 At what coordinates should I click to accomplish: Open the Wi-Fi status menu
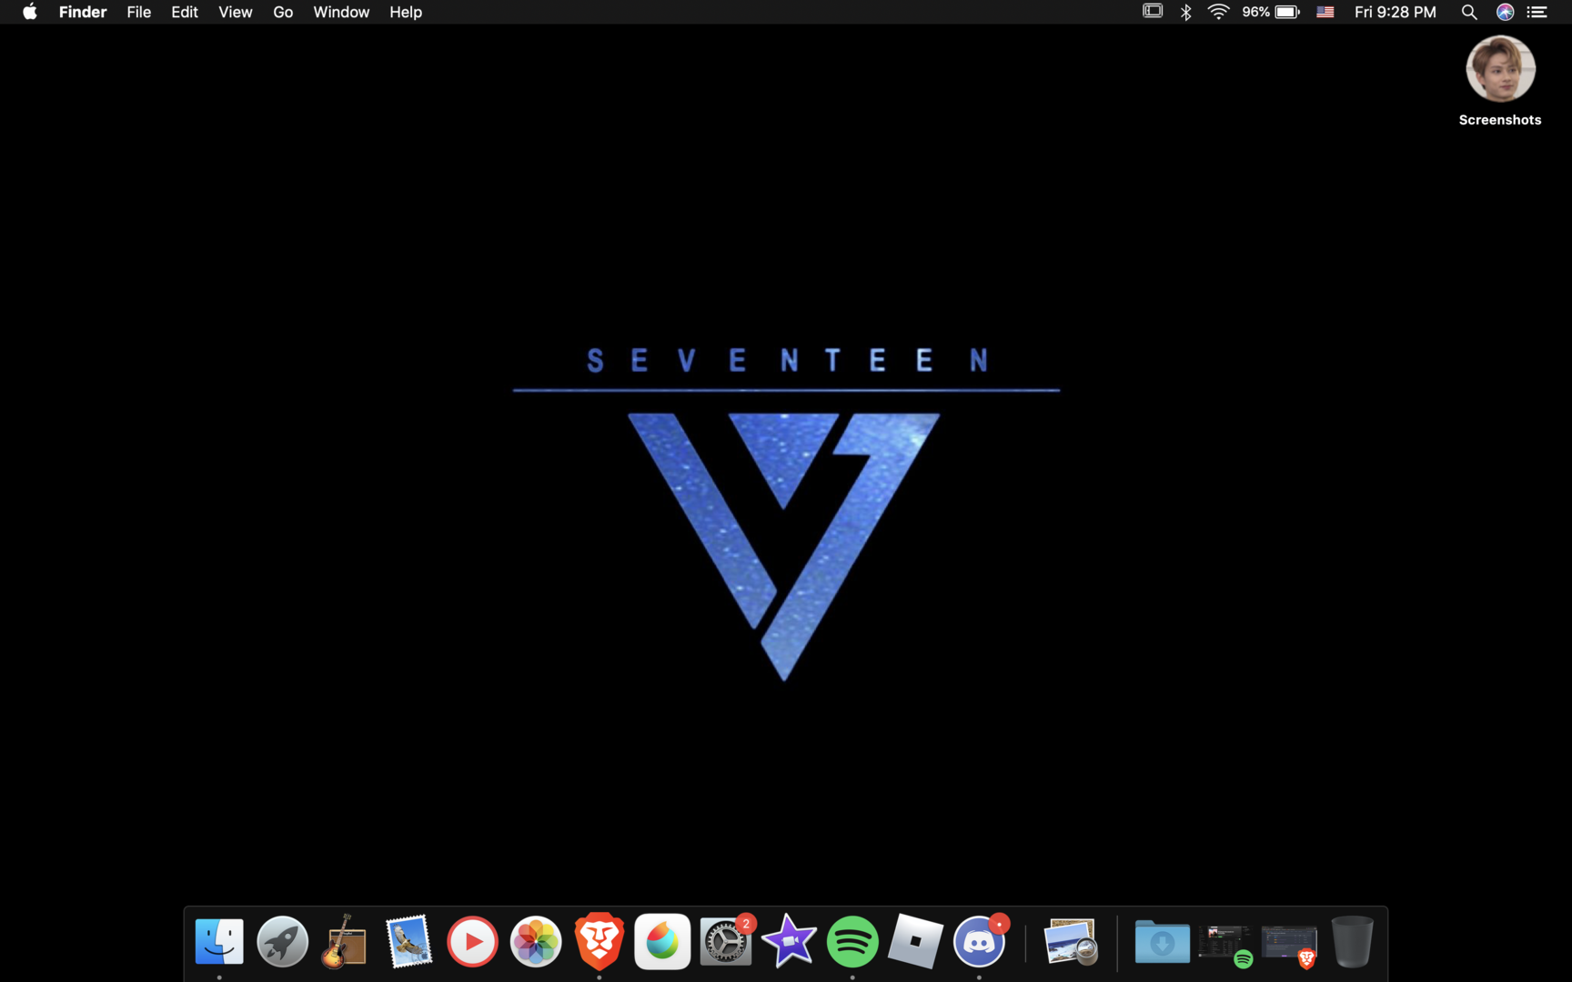1219,12
